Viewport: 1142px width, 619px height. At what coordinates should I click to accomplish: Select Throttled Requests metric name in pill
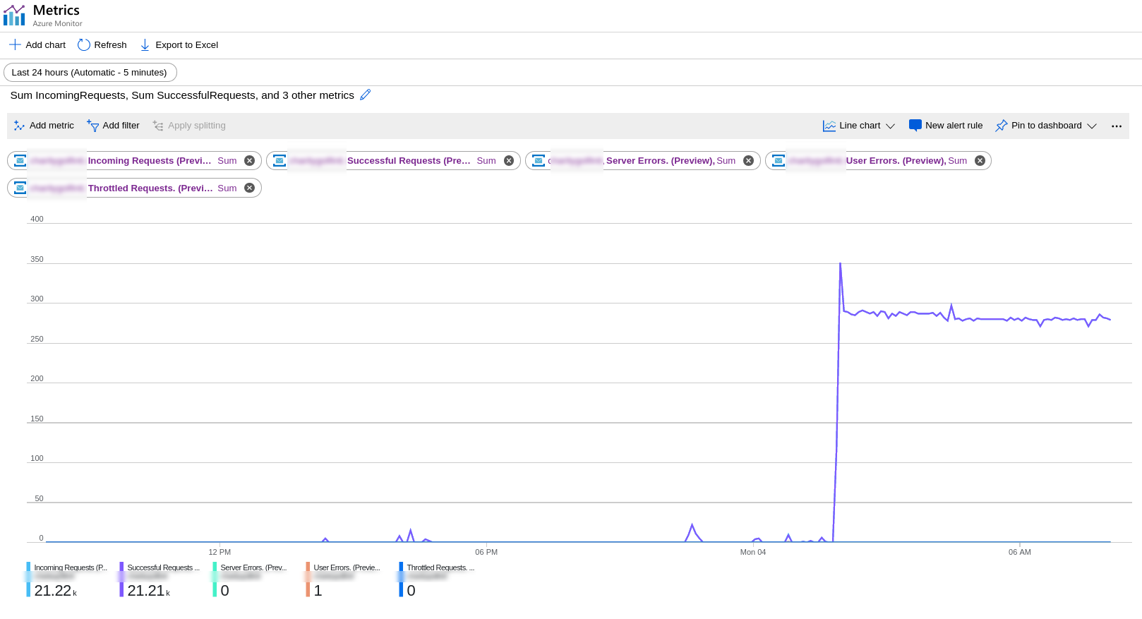pyautogui.click(x=150, y=188)
